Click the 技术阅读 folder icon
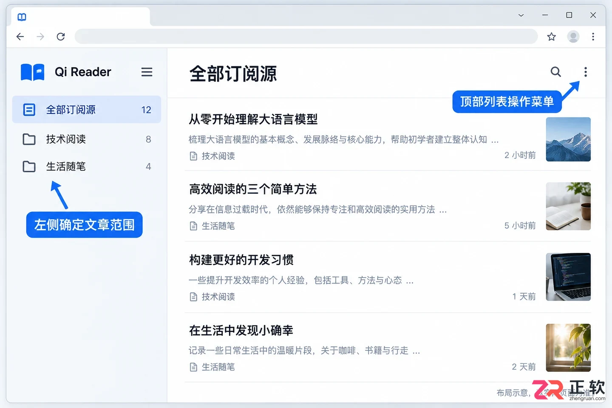 (x=29, y=139)
